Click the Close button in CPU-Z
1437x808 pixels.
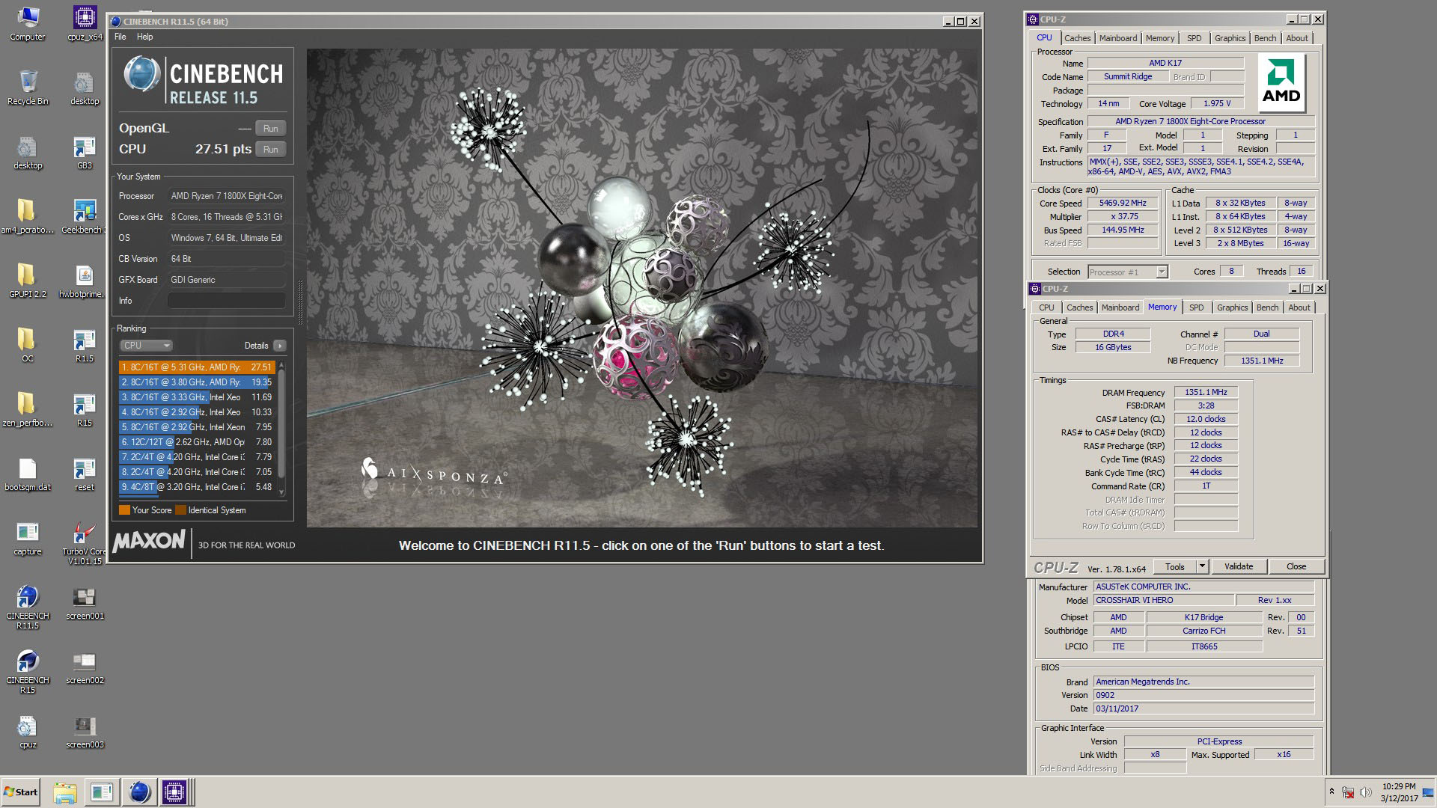pos(1296,567)
